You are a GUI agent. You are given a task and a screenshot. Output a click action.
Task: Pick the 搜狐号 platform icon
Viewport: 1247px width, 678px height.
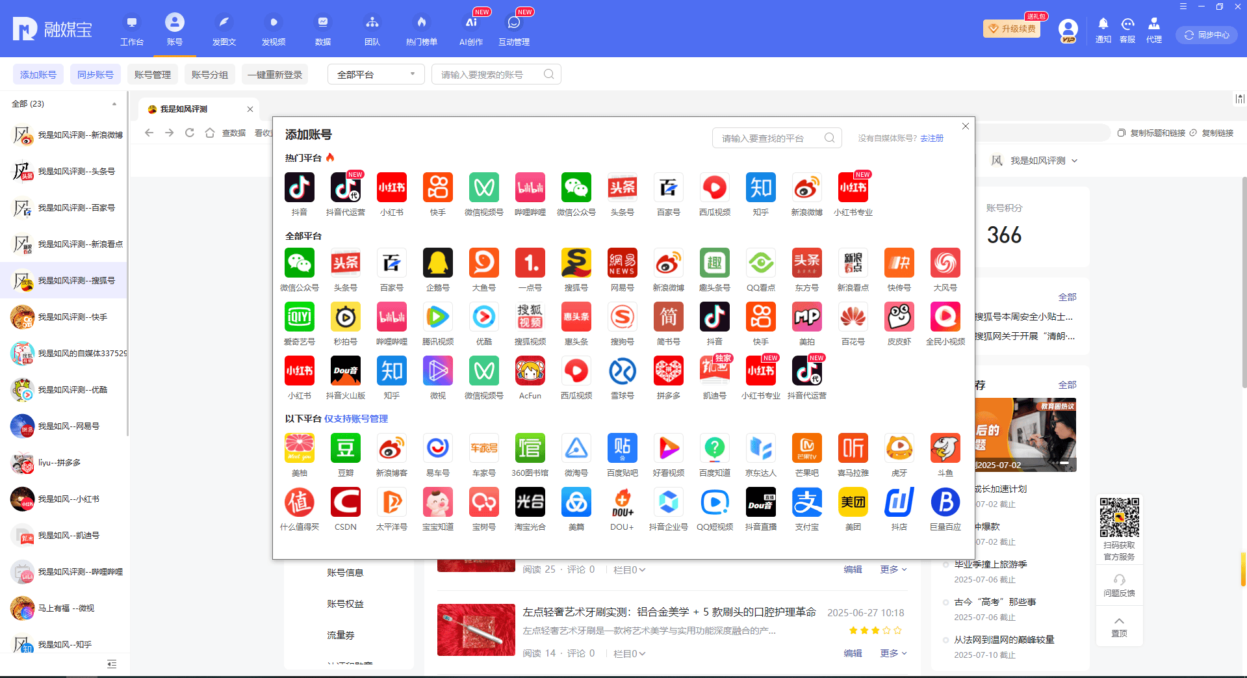point(576,263)
